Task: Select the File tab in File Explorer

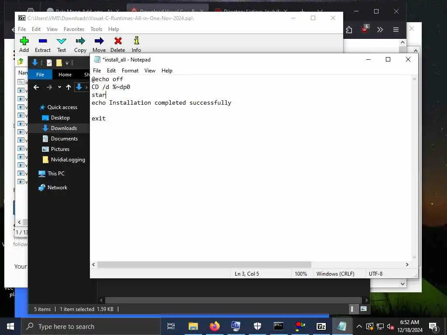Action: 40,75
